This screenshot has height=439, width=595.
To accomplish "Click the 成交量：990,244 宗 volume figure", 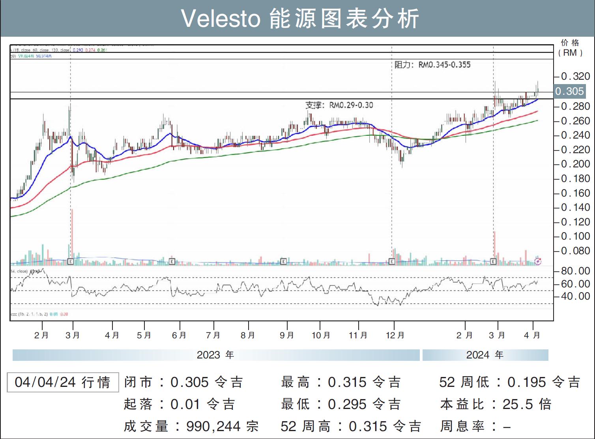I will pyautogui.click(x=191, y=426).
